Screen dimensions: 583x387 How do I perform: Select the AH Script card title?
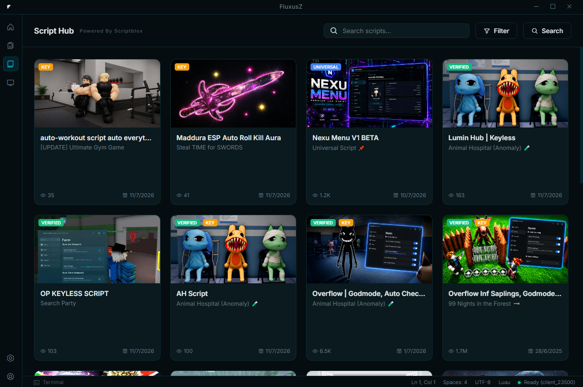pyautogui.click(x=192, y=294)
